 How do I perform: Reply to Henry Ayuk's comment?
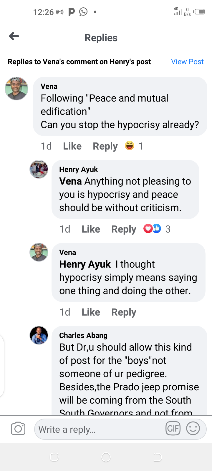(124, 229)
